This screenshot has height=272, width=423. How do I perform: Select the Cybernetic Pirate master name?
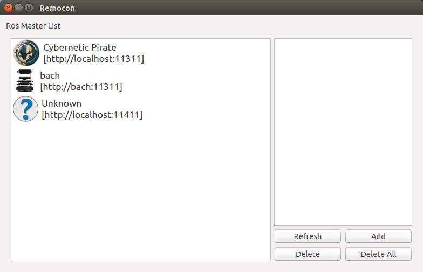[80, 47]
